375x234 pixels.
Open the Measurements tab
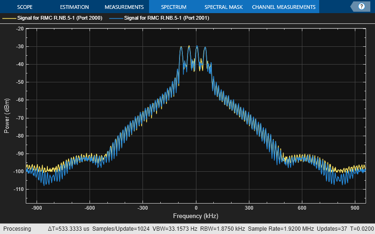124,7
